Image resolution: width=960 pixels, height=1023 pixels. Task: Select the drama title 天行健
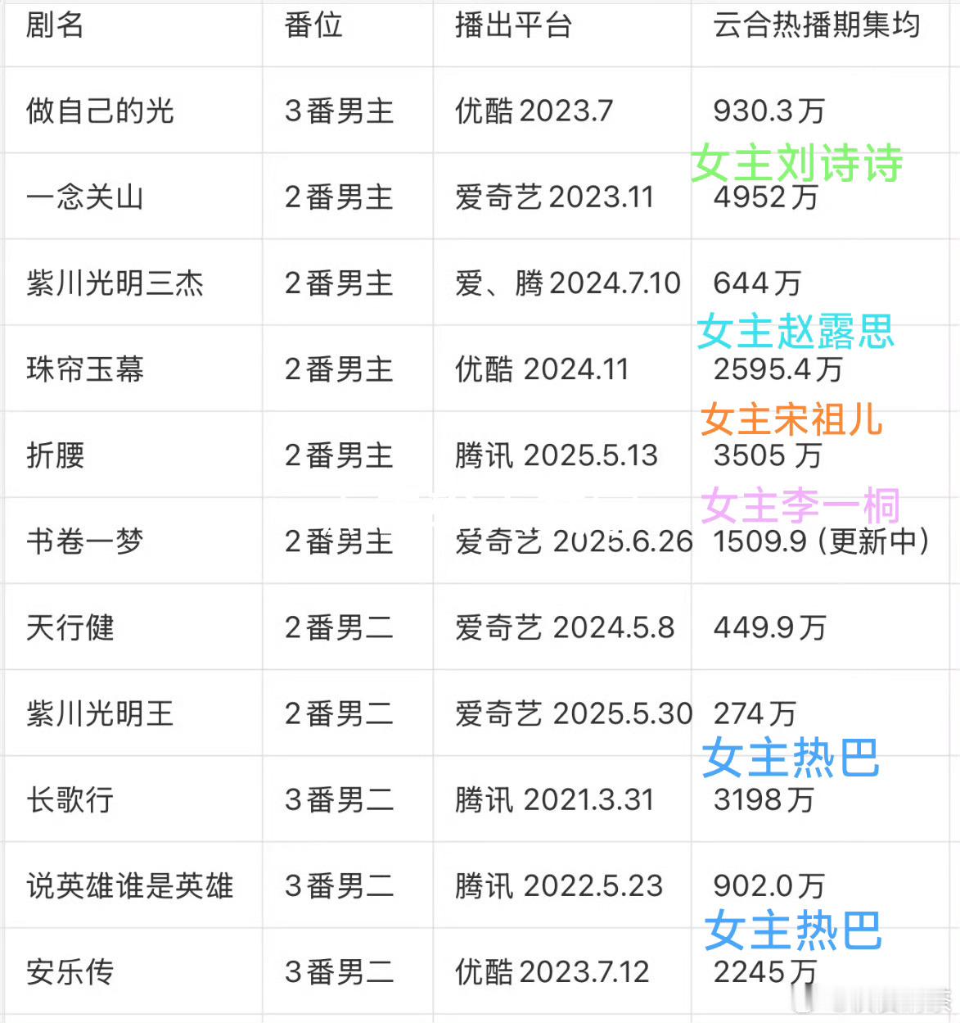pyautogui.click(x=70, y=628)
